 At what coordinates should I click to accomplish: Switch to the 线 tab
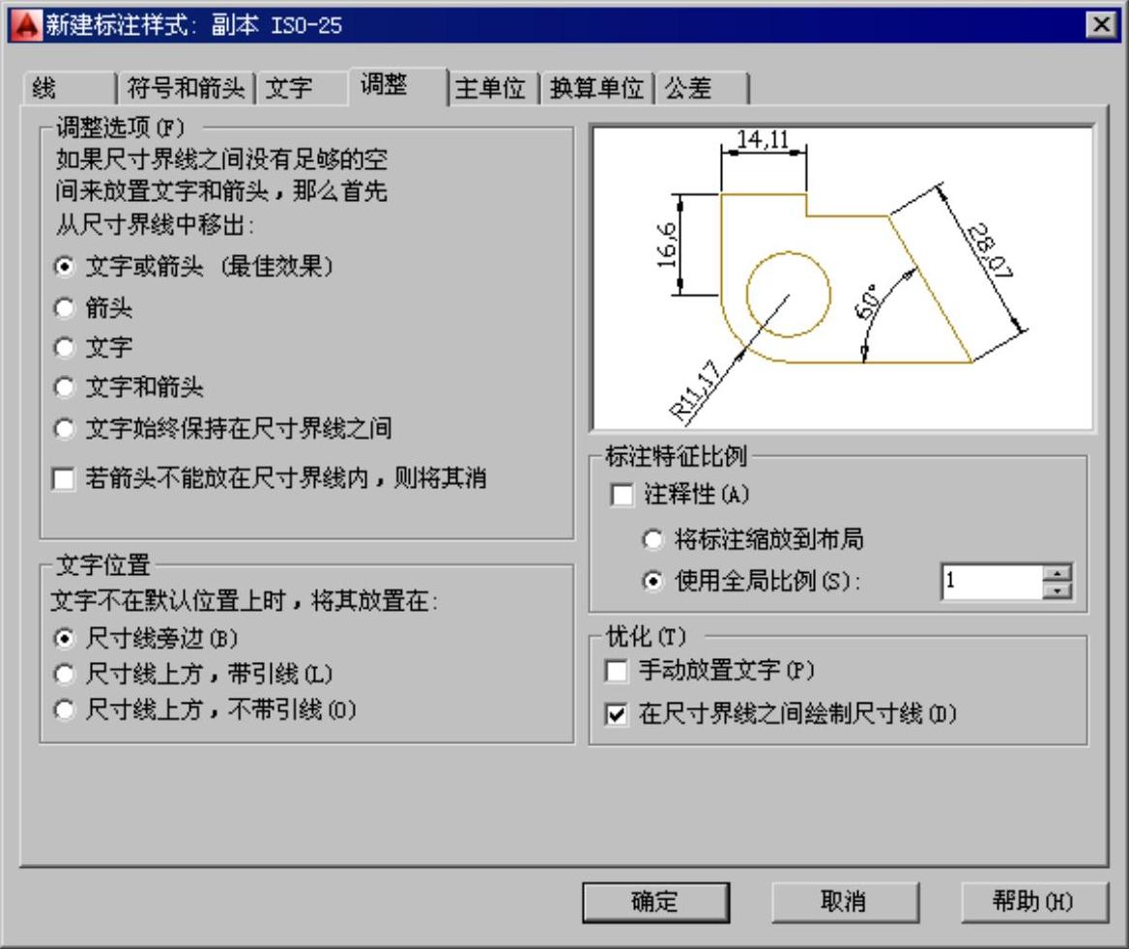pos(69,89)
